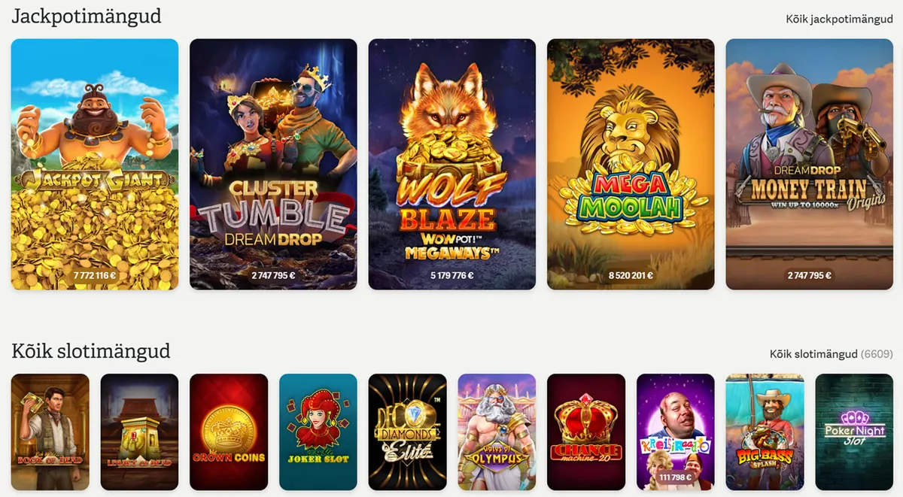Open the Jackpot Giant game
The image size is (903, 497).
tap(95, 164)
